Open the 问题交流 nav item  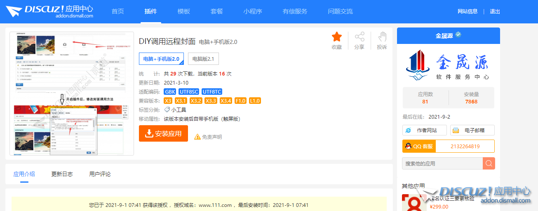(x=341, y=11)
